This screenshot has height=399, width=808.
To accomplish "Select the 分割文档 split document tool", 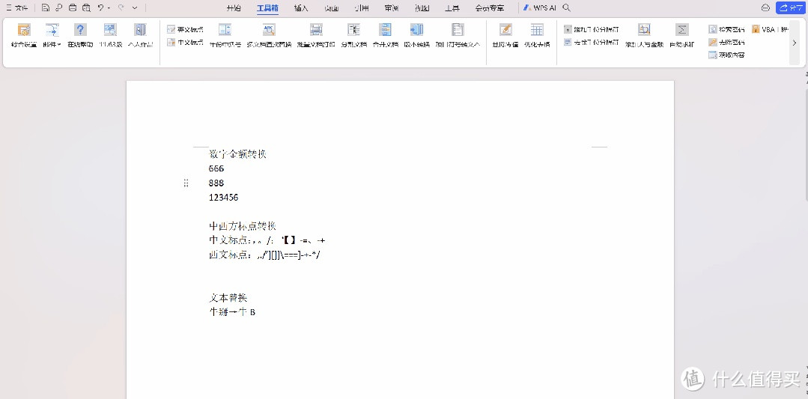I will [353, 31].
